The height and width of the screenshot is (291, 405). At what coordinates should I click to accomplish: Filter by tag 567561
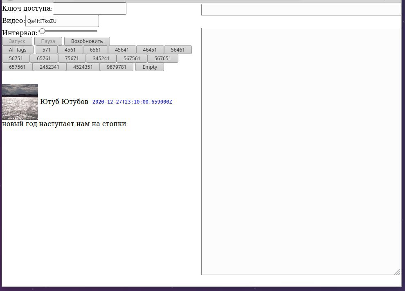coord(132,59)
